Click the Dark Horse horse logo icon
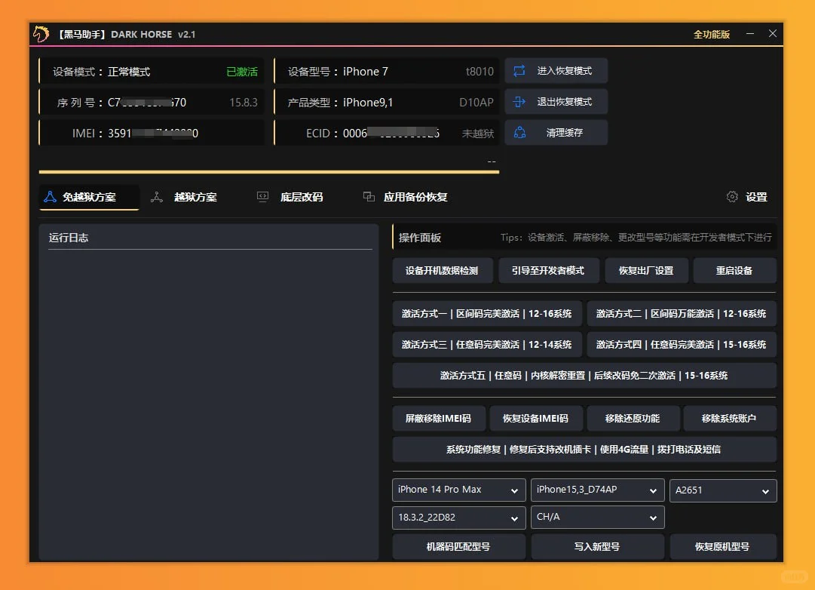 40,33
